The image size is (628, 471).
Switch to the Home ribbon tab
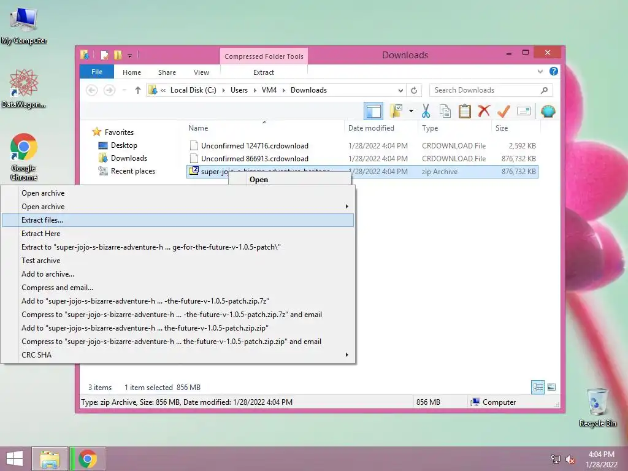point(132,72)
